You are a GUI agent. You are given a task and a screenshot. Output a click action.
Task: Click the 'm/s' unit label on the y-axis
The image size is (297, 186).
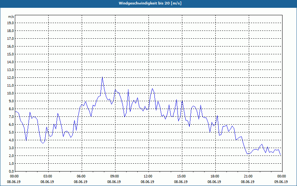(x=11, y=17)
